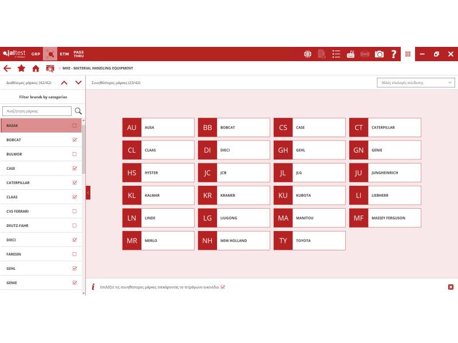Screen dimensions: 458x343
Task: Go to the home screen icon
Action: coord(35,68)
